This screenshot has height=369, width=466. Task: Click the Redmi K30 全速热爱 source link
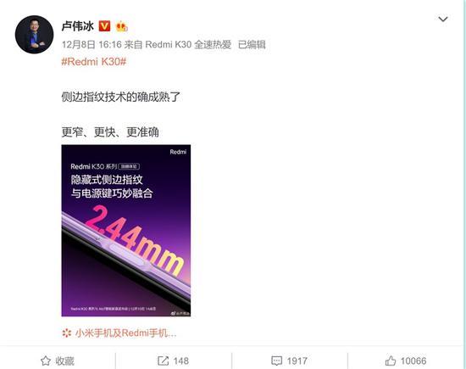tap(188, 45)
